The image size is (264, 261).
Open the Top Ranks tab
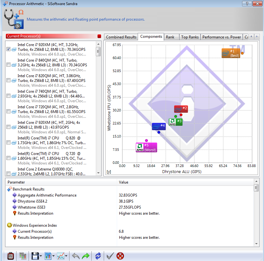coord(190,37)
